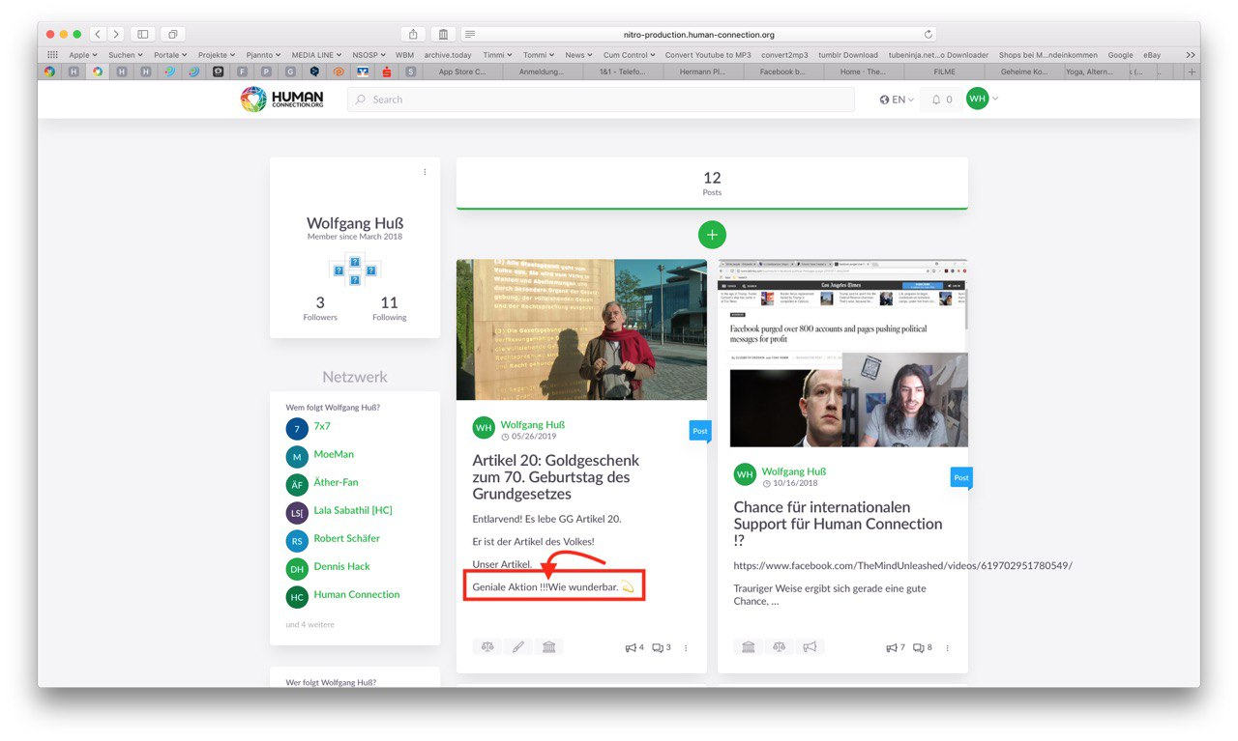Expand the Suchen bookmarks folder

click(125, 55)
